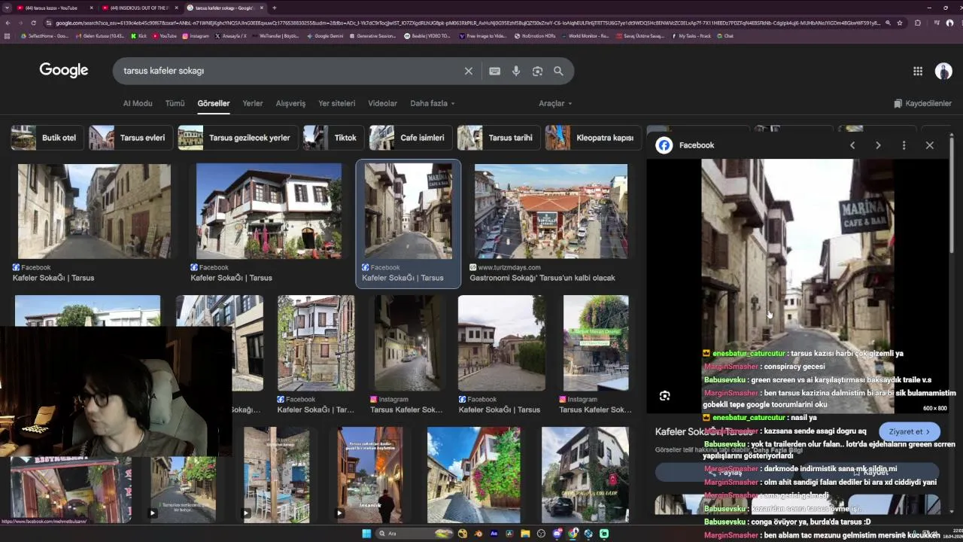Viewport: 963px width, 542px height.
Task: Start voice search with the microphone icon
Action: click(x=516, y=71)
